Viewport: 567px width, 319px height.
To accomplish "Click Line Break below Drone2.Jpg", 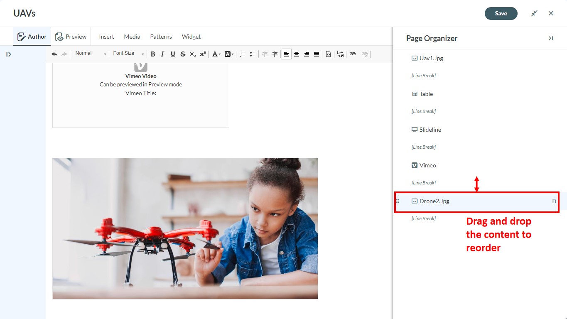I will click(x=423, y=218).
